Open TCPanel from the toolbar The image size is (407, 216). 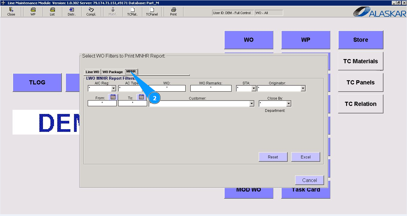pyautogui.click(x=152, y=12)
